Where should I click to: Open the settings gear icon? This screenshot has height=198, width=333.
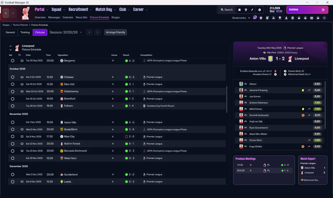259,10
